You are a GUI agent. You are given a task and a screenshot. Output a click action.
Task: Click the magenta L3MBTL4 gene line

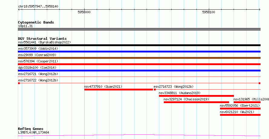(139, 135)
